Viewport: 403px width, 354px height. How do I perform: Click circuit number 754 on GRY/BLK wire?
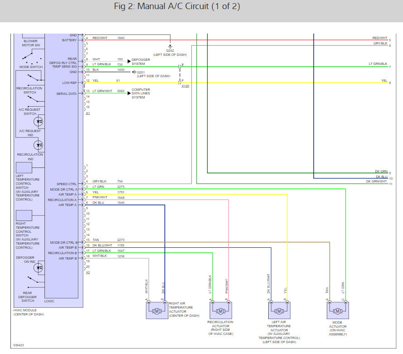pos(120,181)
